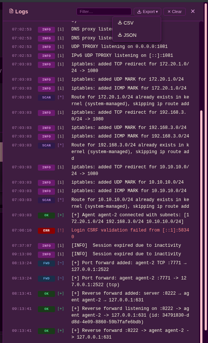
Task: Select added TCP redirect for 10.10.10.0/24 message
Action: pos(130,170)
